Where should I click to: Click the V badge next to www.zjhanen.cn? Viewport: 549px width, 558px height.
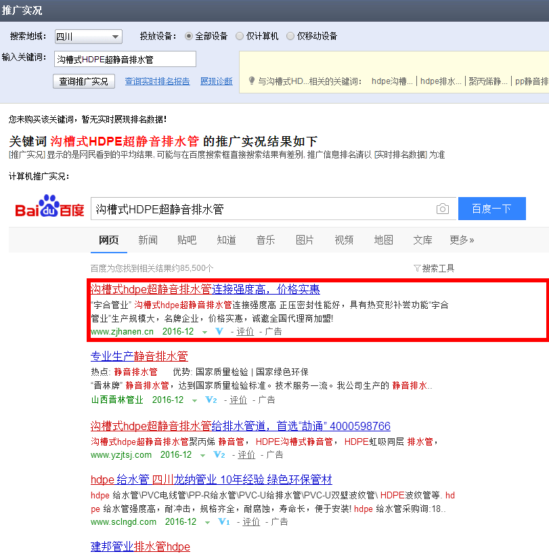click(x=219, y=331)
